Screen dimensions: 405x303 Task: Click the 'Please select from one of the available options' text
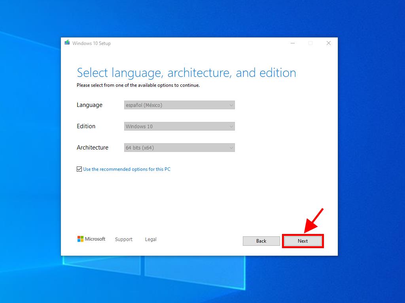[138, 85]
